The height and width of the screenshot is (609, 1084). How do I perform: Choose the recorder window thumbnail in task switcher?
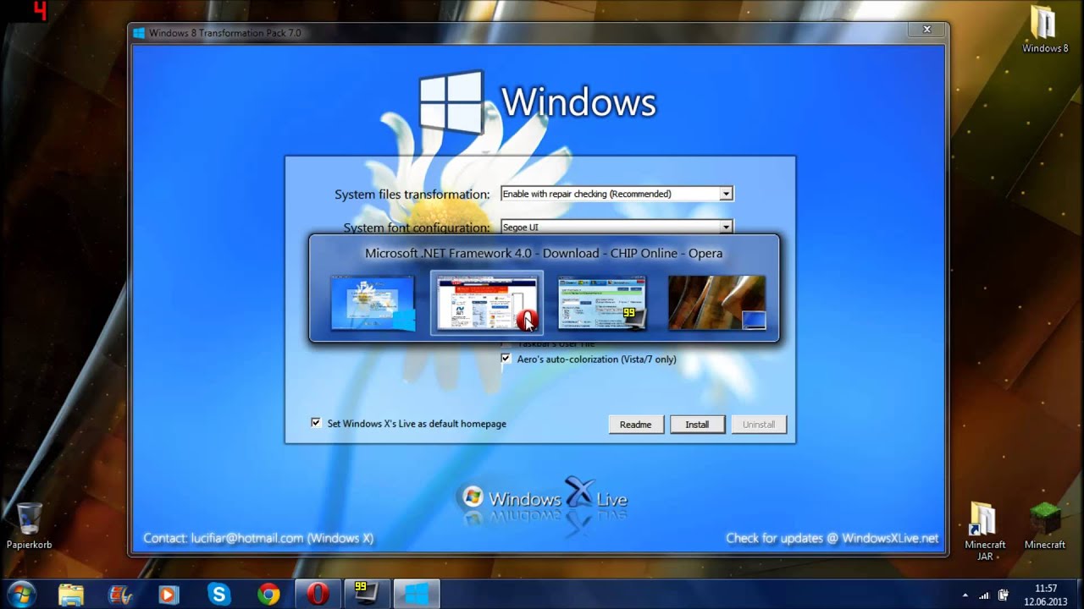[601, 302]
